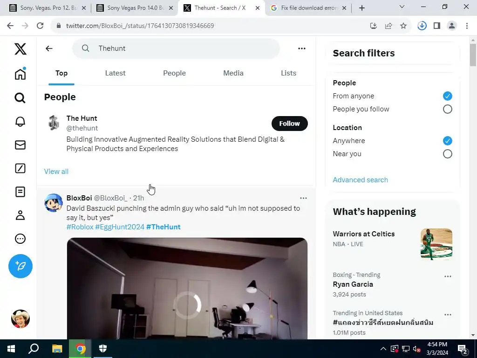Bookmark page with star icon
This screenshot has width=477, height=358.
pos(403,26)
